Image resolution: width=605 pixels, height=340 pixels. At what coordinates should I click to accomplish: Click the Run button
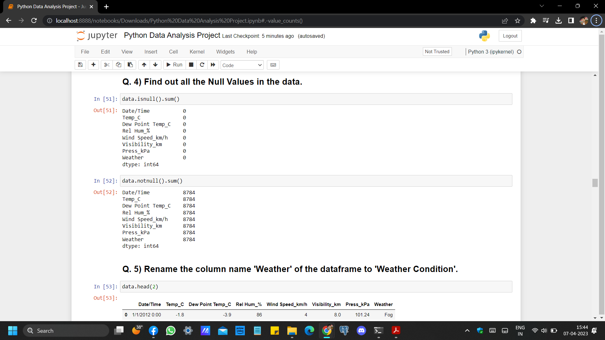[174, 65]
